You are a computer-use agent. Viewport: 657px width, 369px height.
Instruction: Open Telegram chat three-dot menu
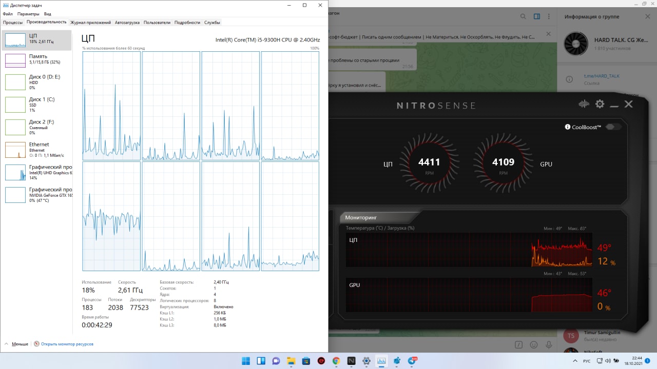click(550, 16)
